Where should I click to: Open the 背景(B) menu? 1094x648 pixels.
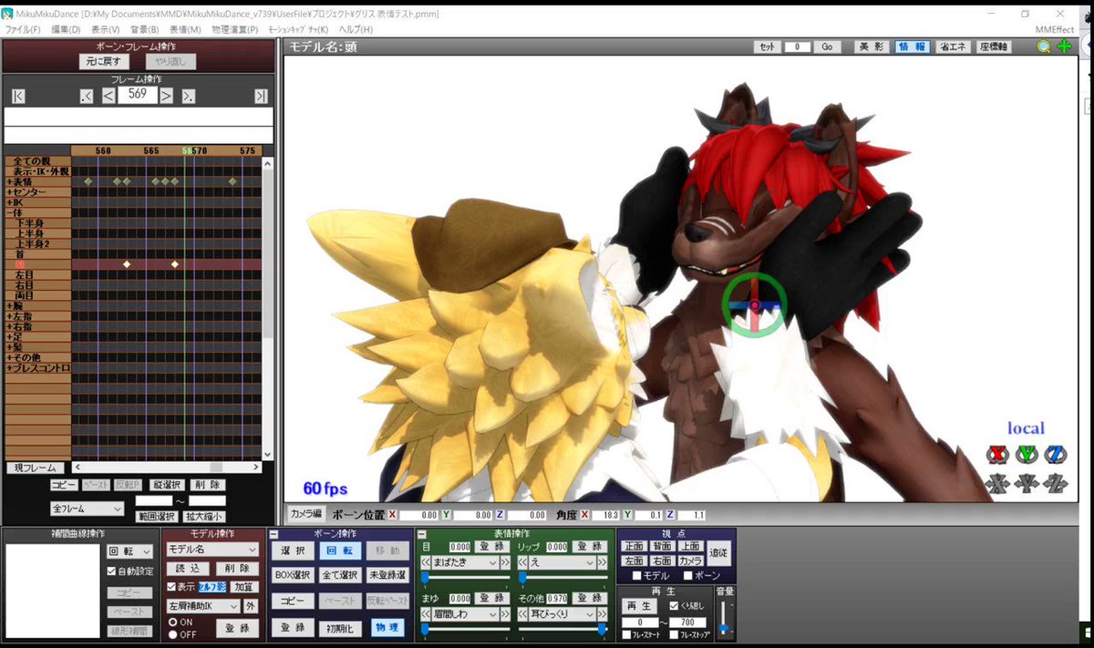pyautogui.click(x=146, y=30)
